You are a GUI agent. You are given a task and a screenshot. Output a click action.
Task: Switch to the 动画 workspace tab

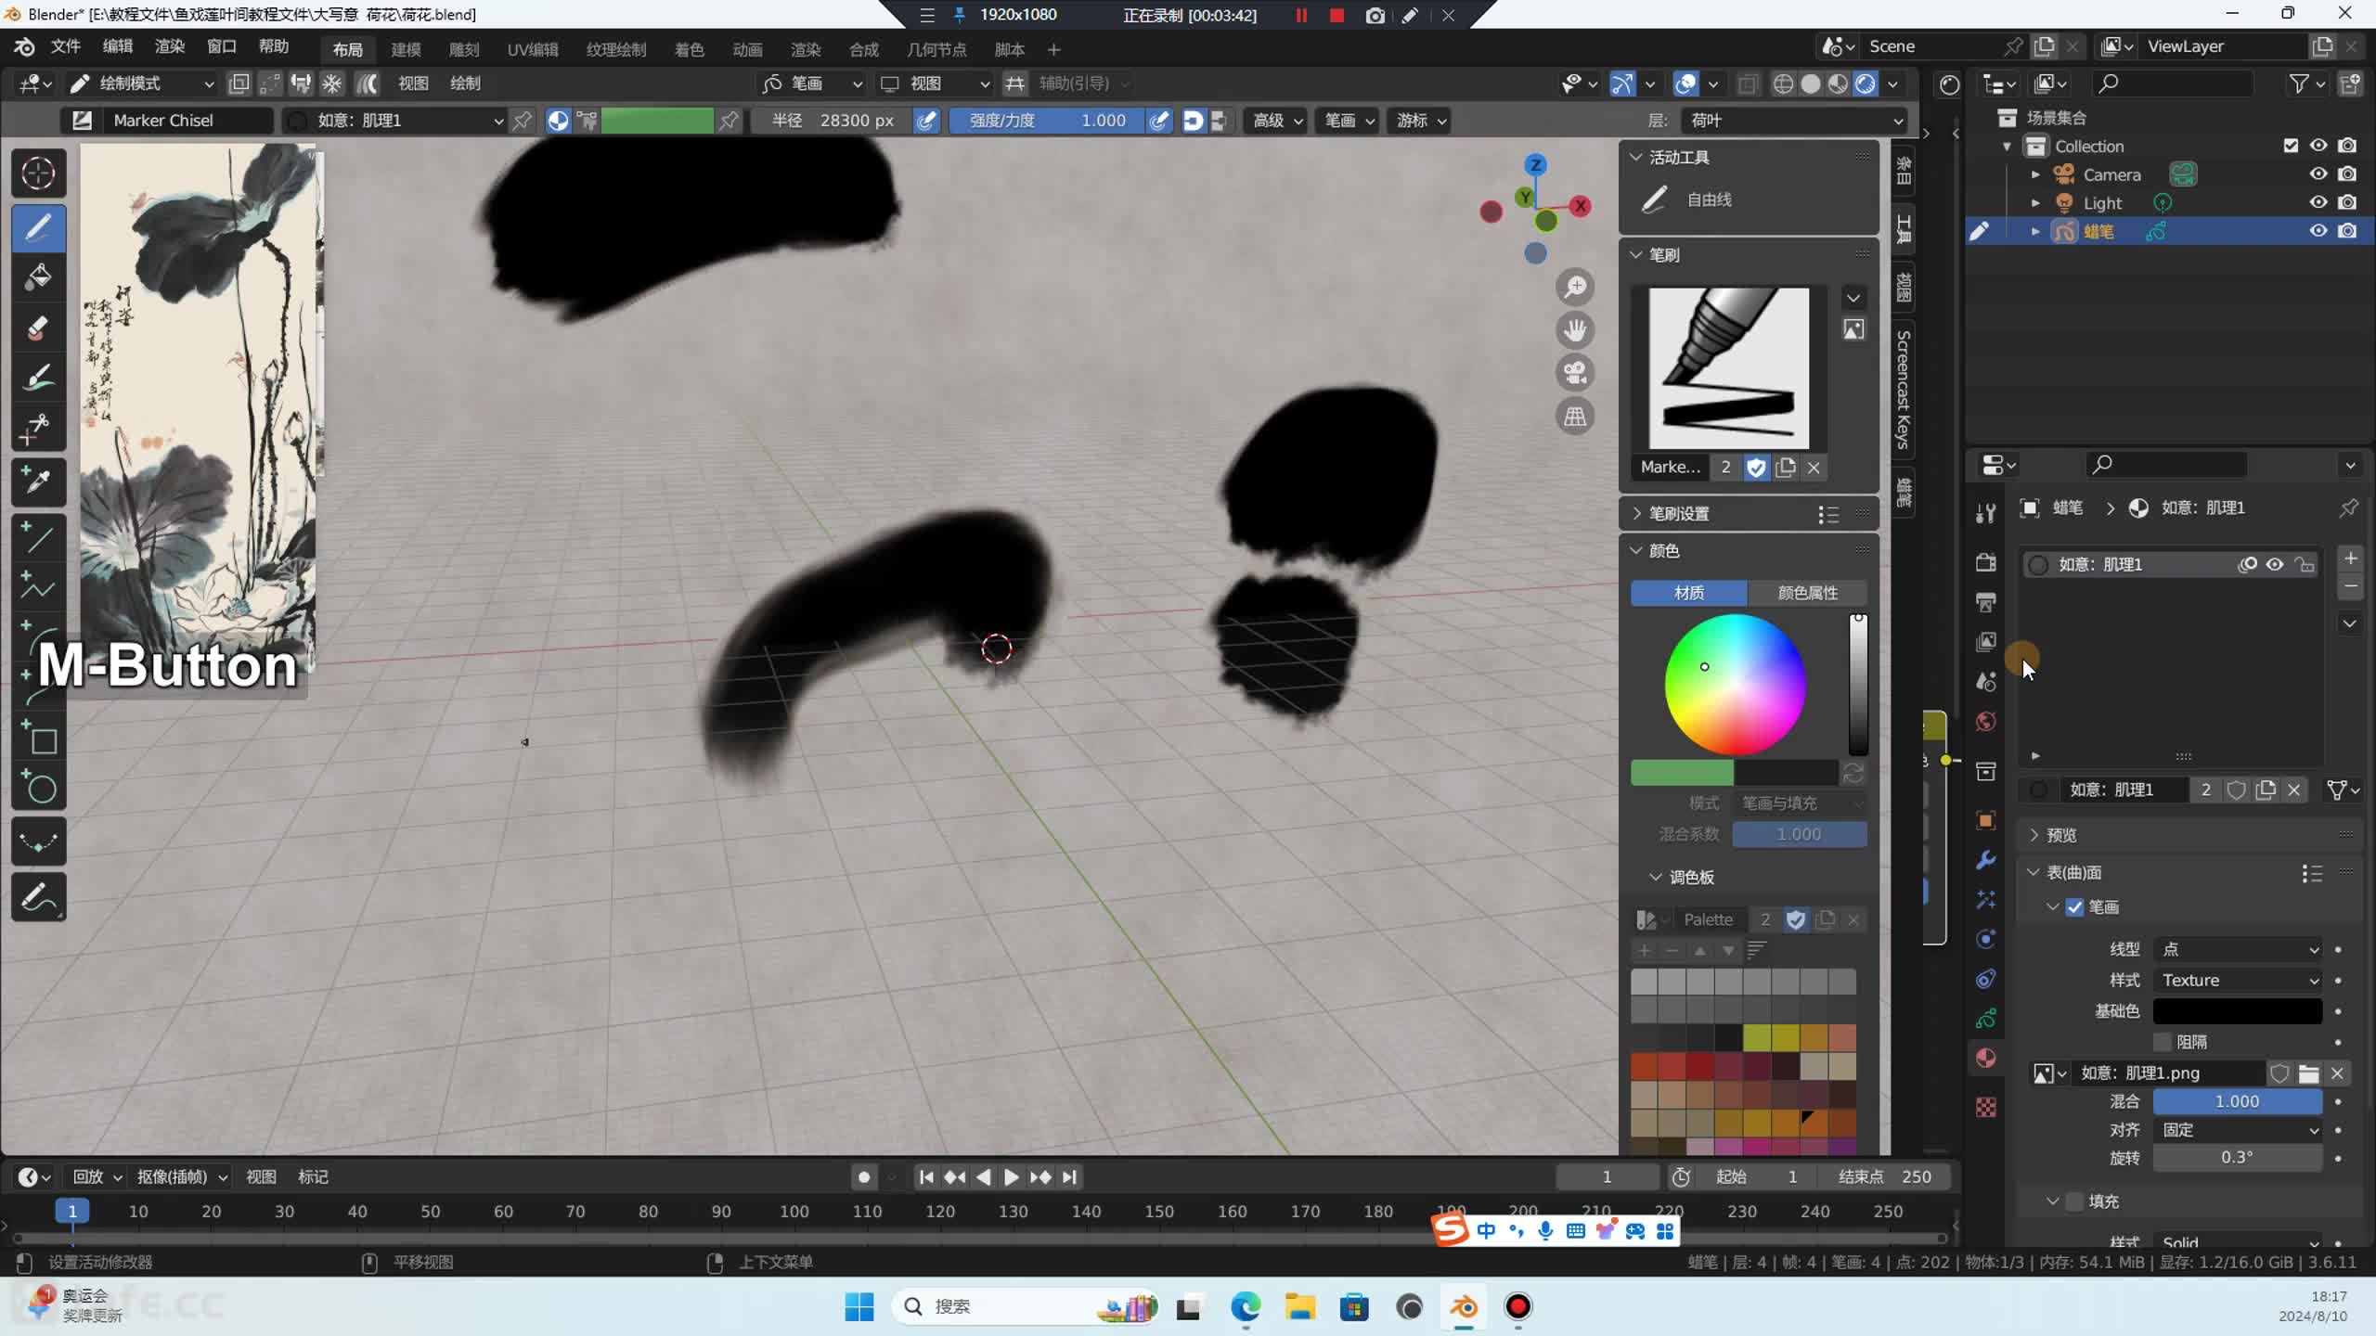[747, 49]
